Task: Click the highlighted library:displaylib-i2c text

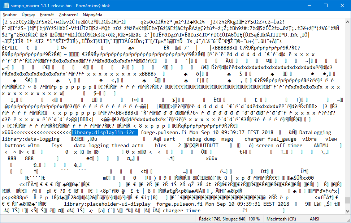Action: pyautogui.click(x=104, y=132)
